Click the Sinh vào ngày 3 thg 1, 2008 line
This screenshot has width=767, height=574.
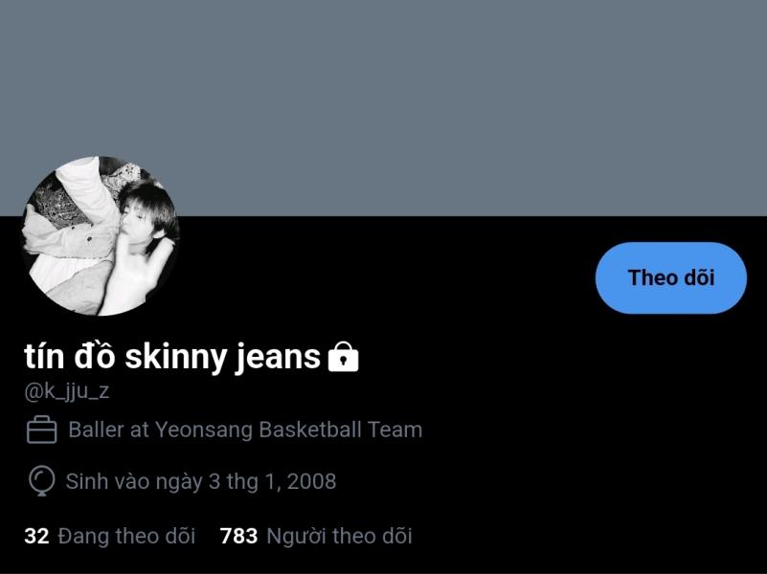(x=201, y=481)
